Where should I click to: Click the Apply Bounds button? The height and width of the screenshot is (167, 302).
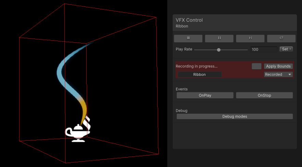pos(278,66)
